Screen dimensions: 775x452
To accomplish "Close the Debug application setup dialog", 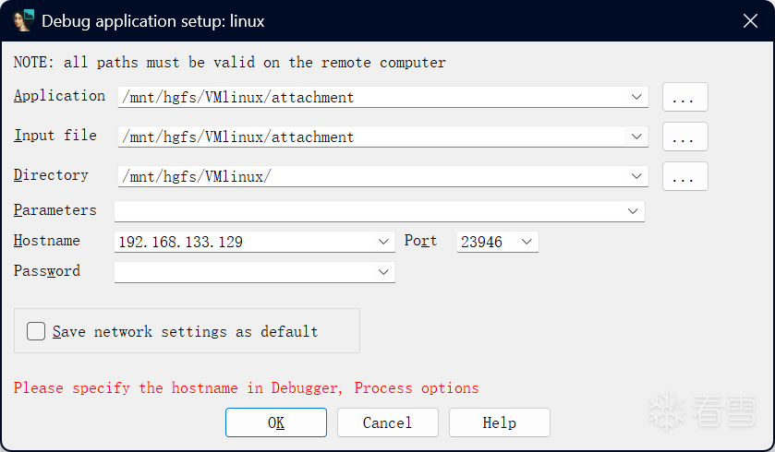I will point(750,20).
